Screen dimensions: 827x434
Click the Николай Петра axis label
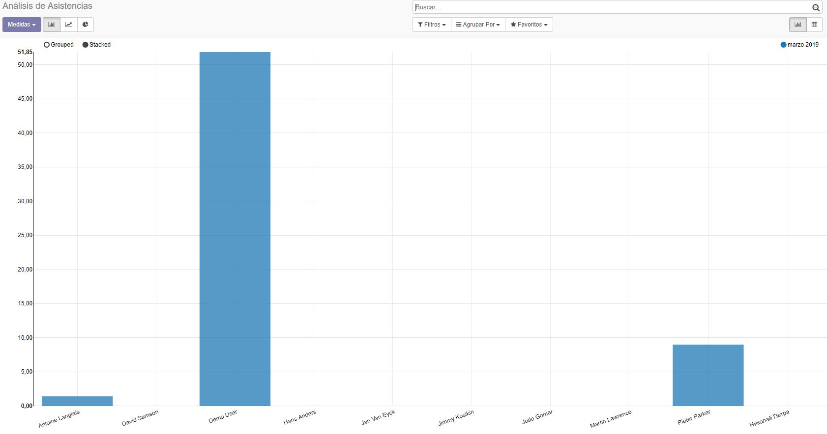769,418
